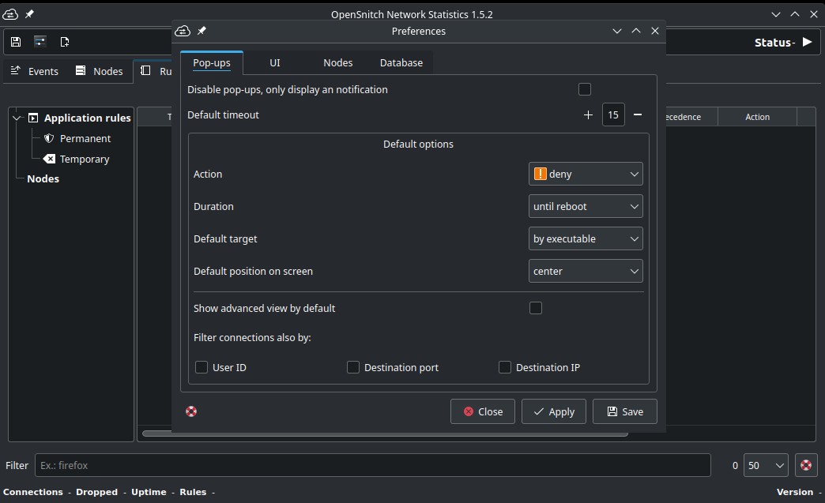Open the rows limit dropdown showing 50
Screen dimensions: 825x503
[766, 465]
